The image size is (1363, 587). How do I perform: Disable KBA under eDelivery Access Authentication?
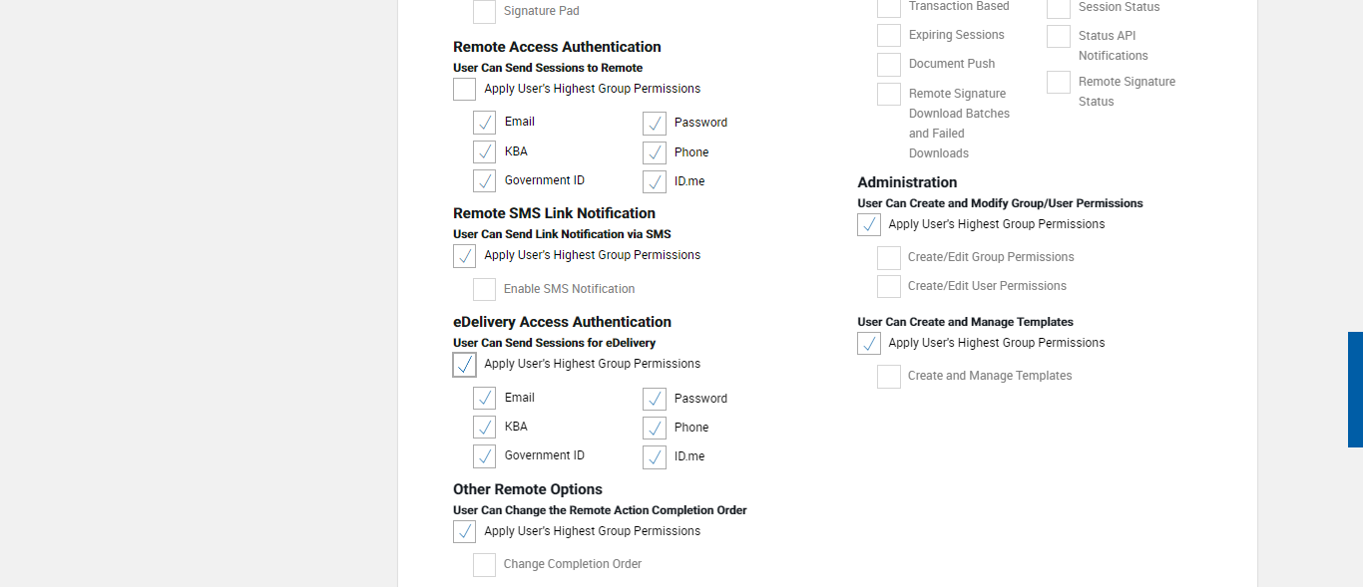(485, 428)
